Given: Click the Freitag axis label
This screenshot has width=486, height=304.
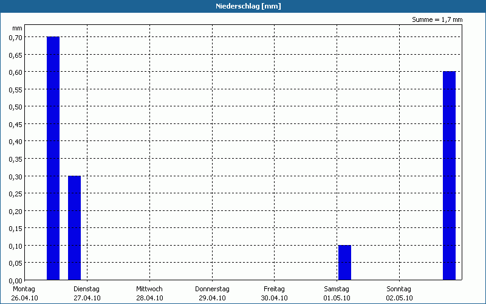Looking at the screenshot, I should pos(275,289).
